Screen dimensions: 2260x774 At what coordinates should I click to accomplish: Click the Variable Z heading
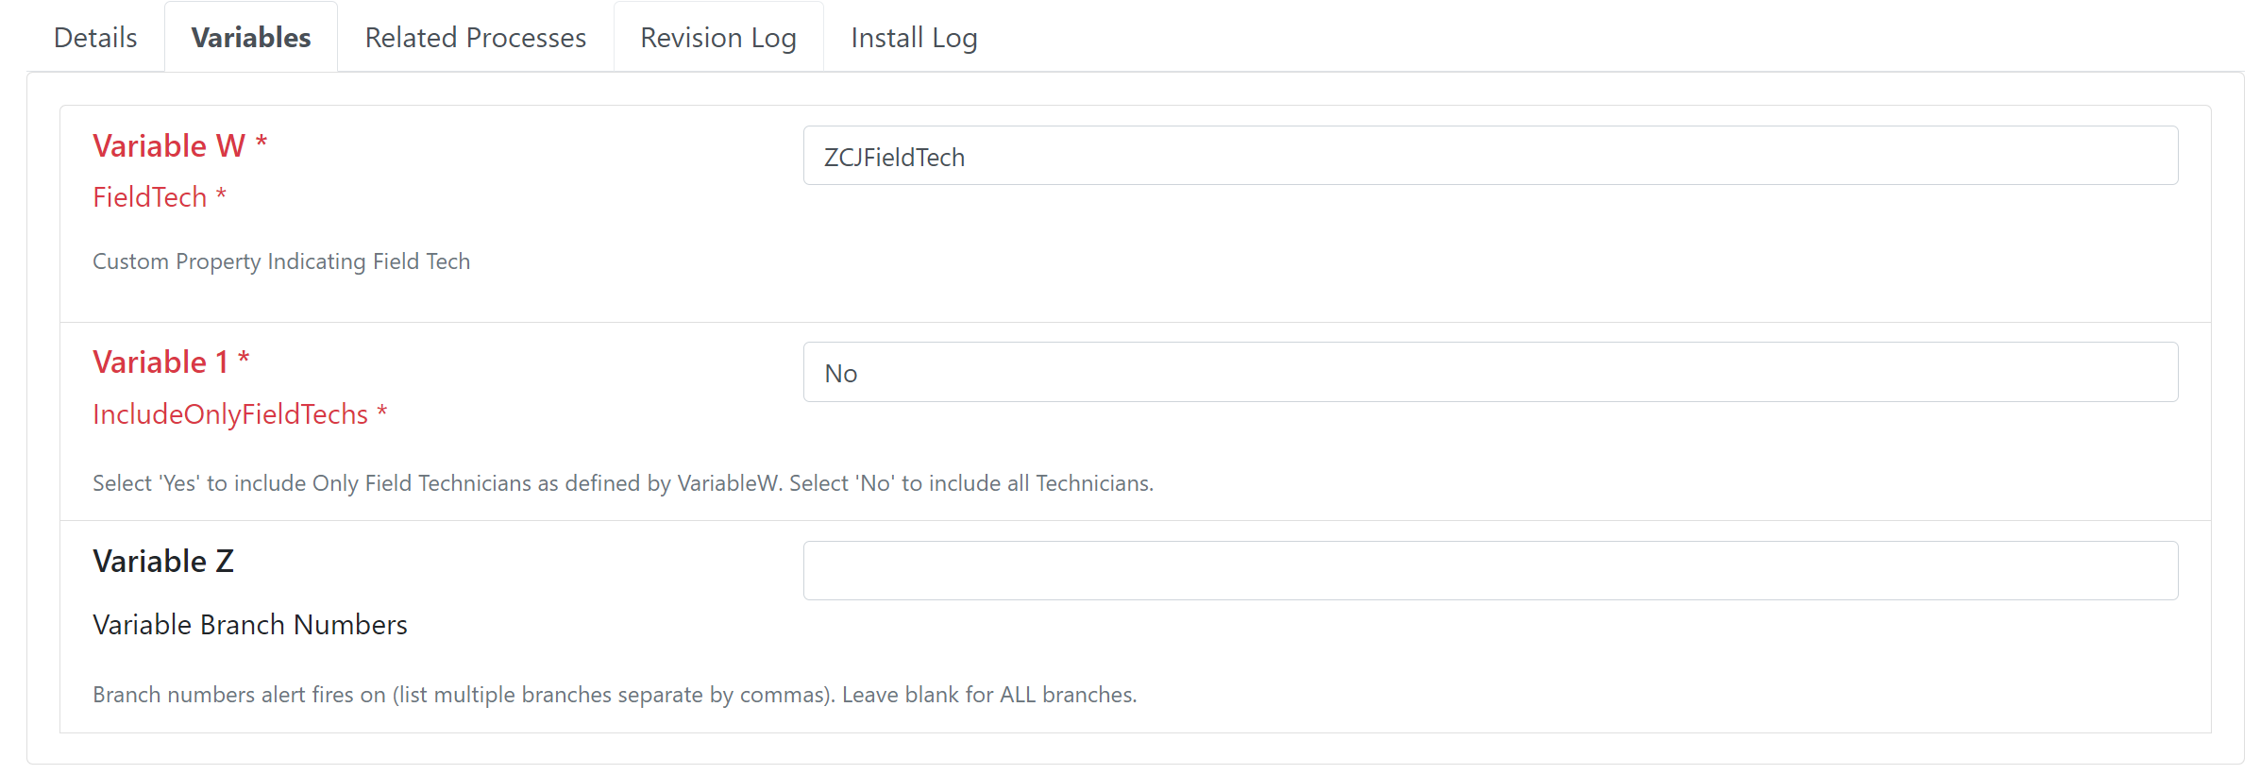tap(163, 562)
